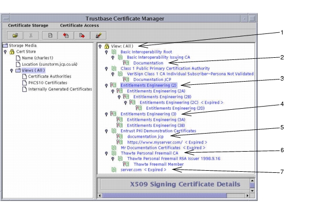Click the View (All) padlock icon

coord(107,46)
